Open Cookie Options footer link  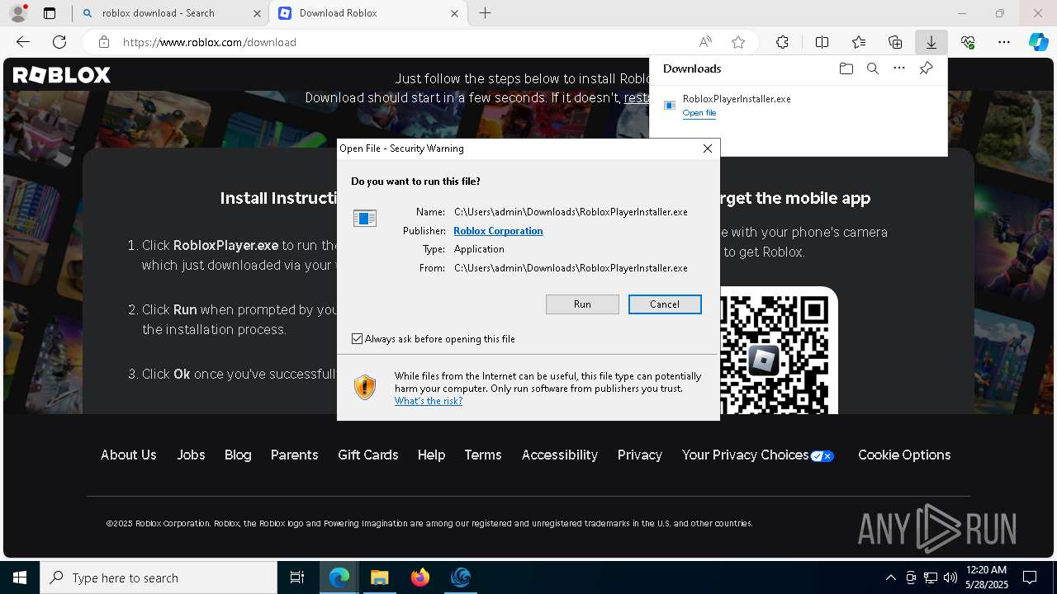[904, 455]
